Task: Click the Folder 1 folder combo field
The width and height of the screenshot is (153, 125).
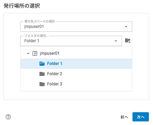Action: tap(71, 41)
